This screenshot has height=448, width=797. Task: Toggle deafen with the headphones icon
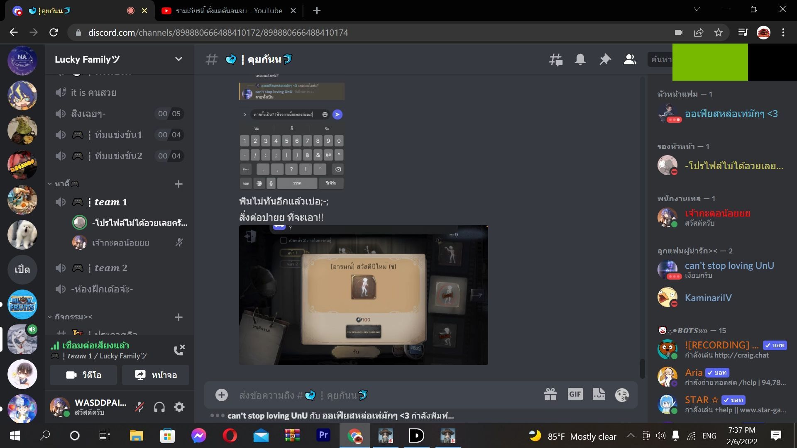tap(159, 407)
